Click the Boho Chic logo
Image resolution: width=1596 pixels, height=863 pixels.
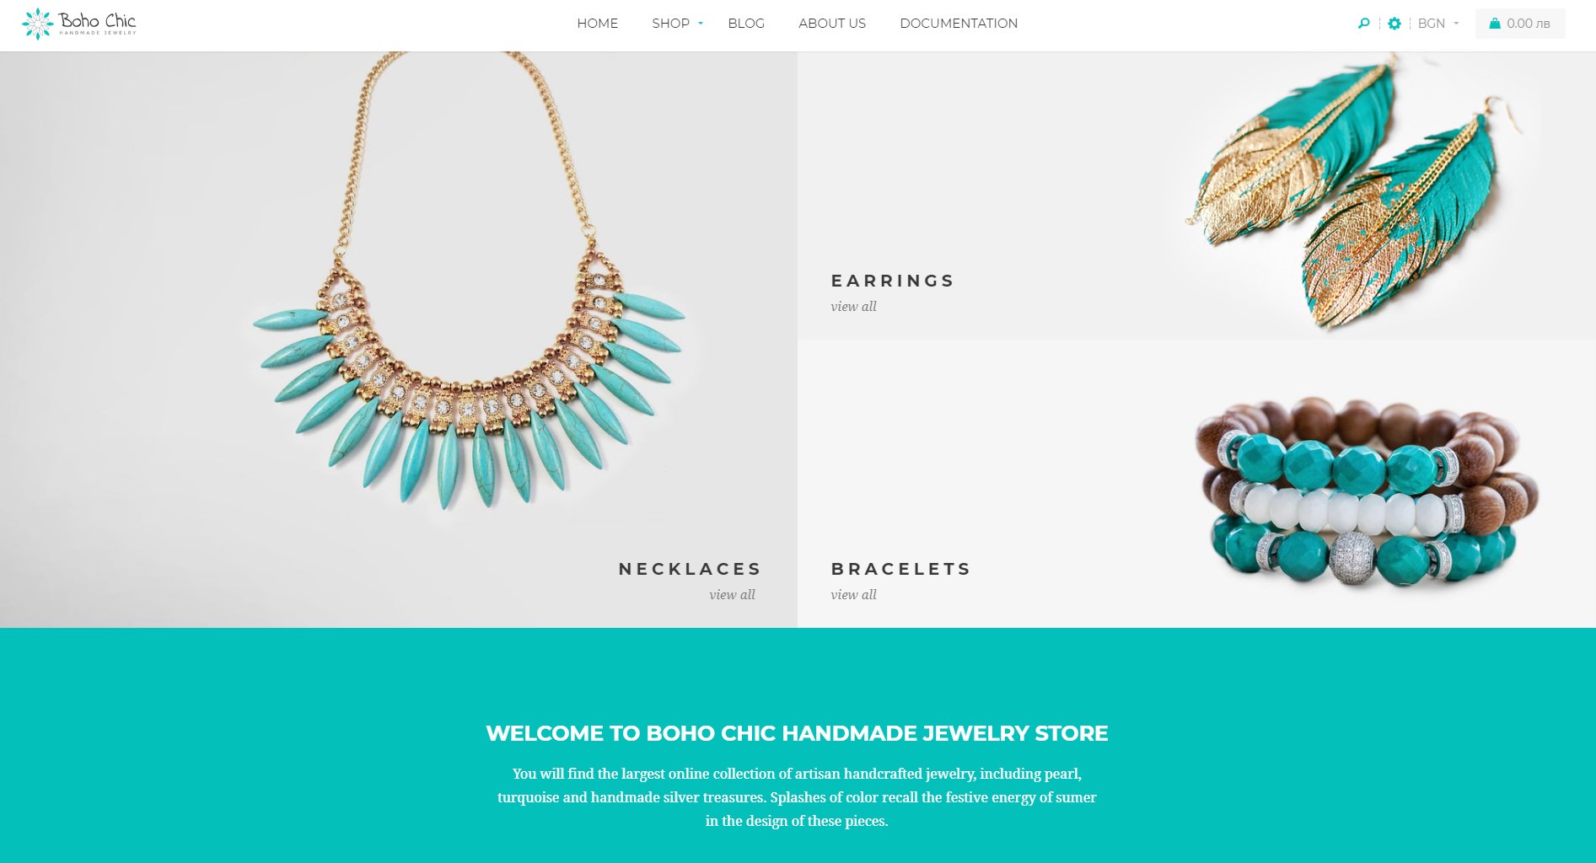pos(79,24)
